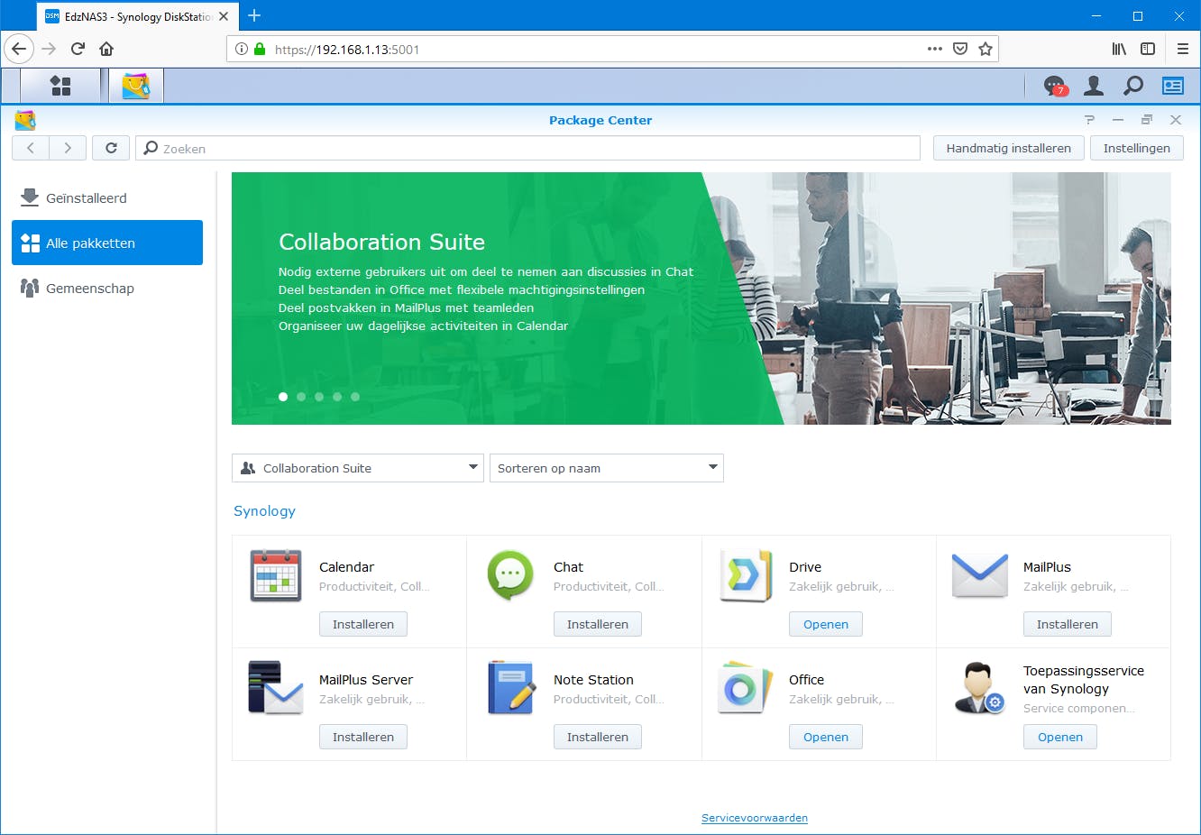This screenshot has width=1201, height=835.
Task: Open page actions three-dot menu
Action: pyautogui.click(x=935, y=49)
